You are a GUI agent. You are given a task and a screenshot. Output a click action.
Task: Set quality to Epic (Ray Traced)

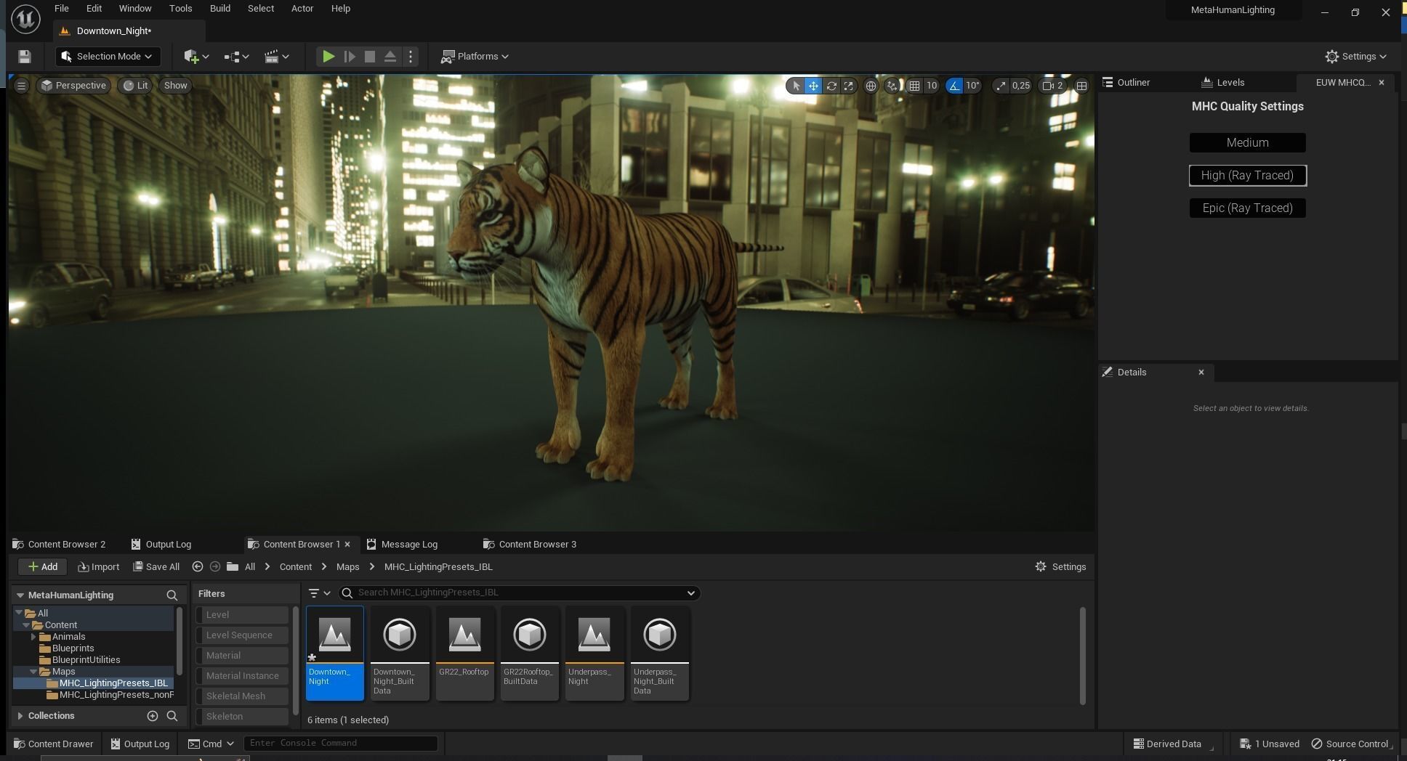coord(1247,208)
